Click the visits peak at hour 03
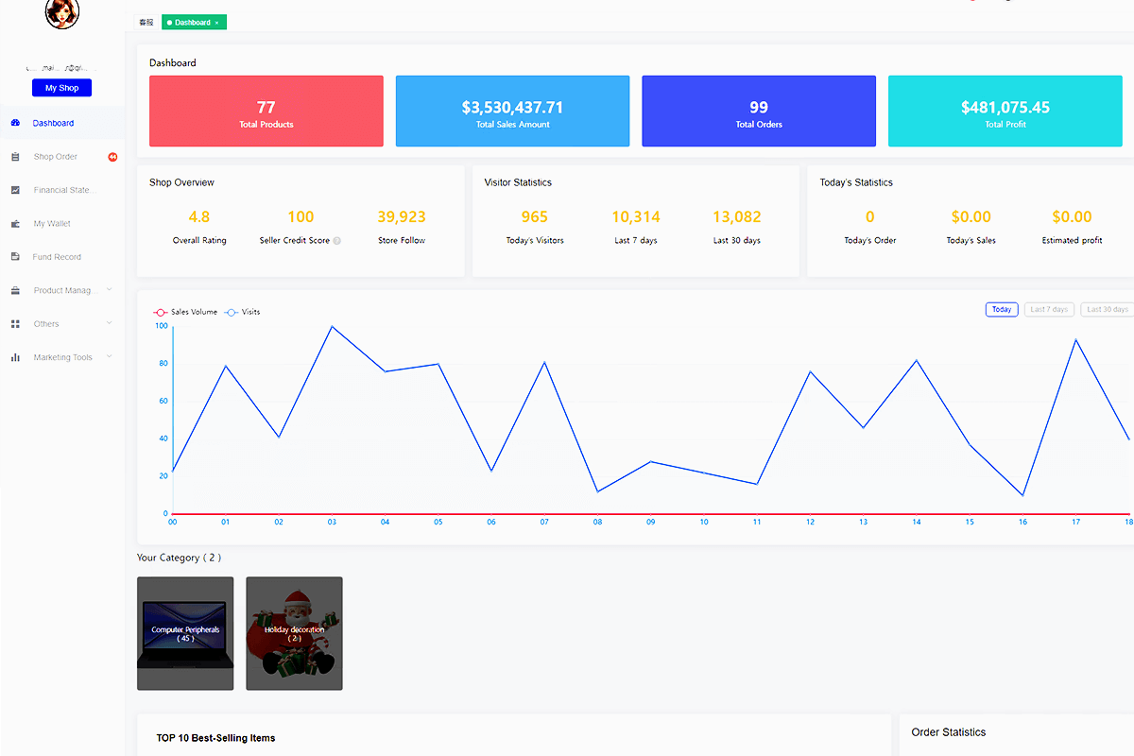The width and height of the screenshot is (1134, 756). [332, 327]
